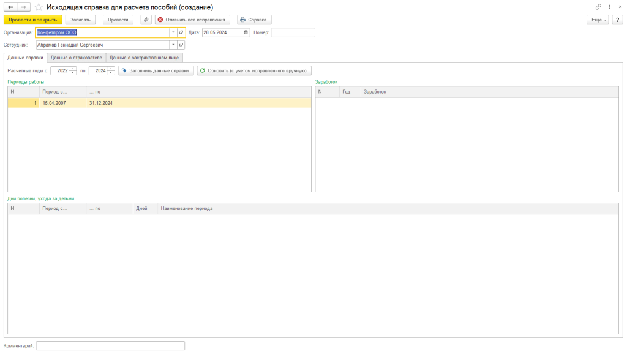Click the Записать button
This screenshot has height=354, width=627.
(80, 20)
